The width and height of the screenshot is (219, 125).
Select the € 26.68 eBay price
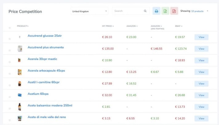(180, 95)
